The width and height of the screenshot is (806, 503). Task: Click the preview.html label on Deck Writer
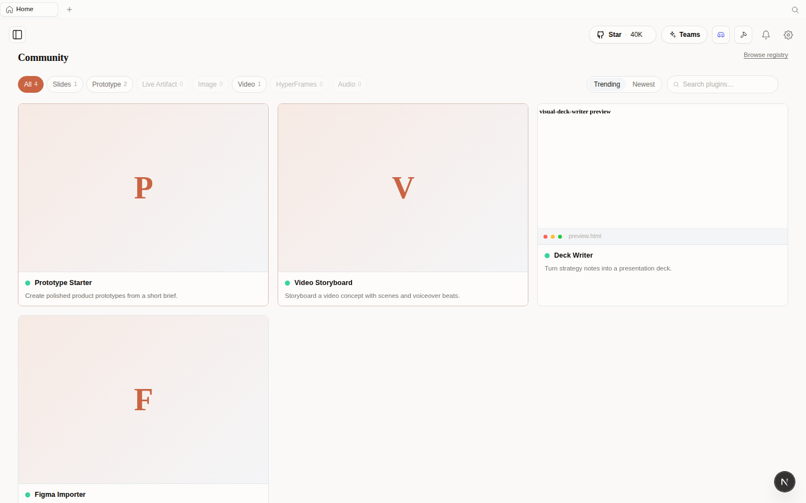[585, 236]
